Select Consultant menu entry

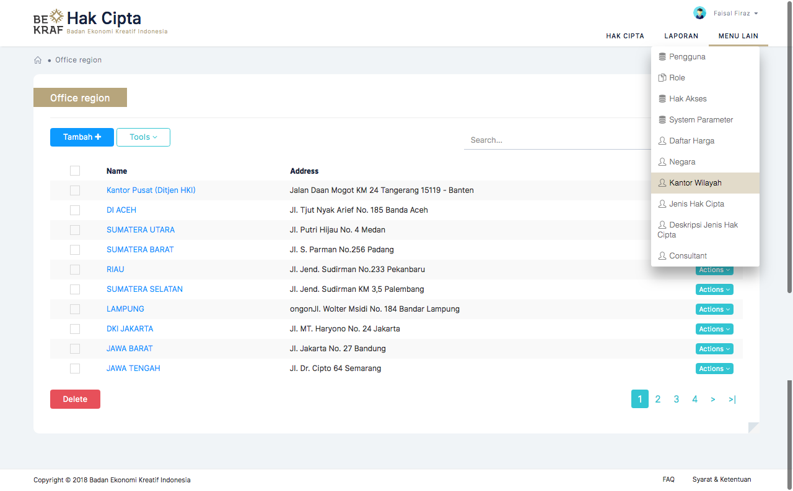(x=705, y=256)
